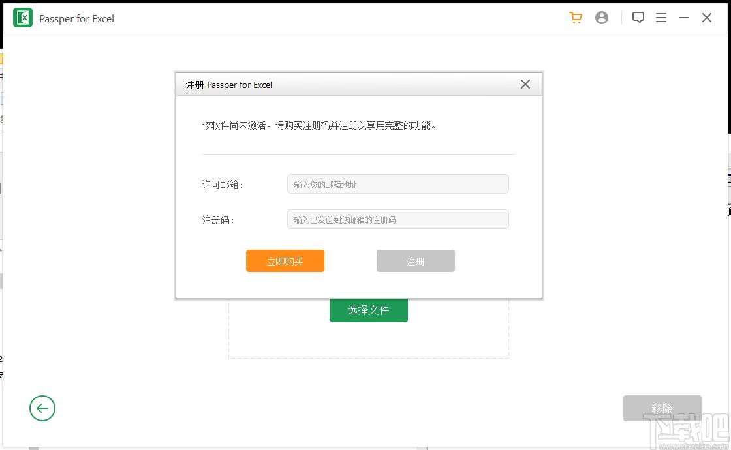Click the gray 注册 button

click(415, 261)
